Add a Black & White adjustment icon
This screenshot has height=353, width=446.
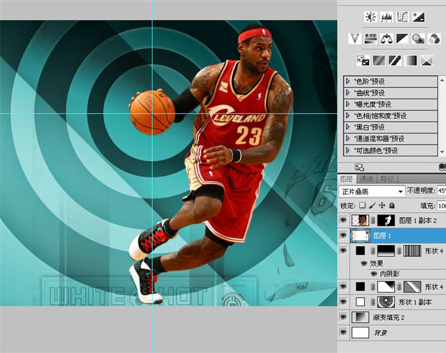pyautogui.click(x=403, y=39)
